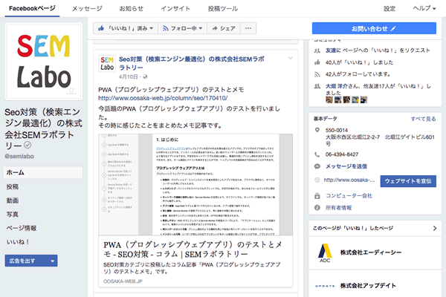This screenshot has height=297, width=446.
Task: Click the phone number 06-4394-8427
Action: 342,154
